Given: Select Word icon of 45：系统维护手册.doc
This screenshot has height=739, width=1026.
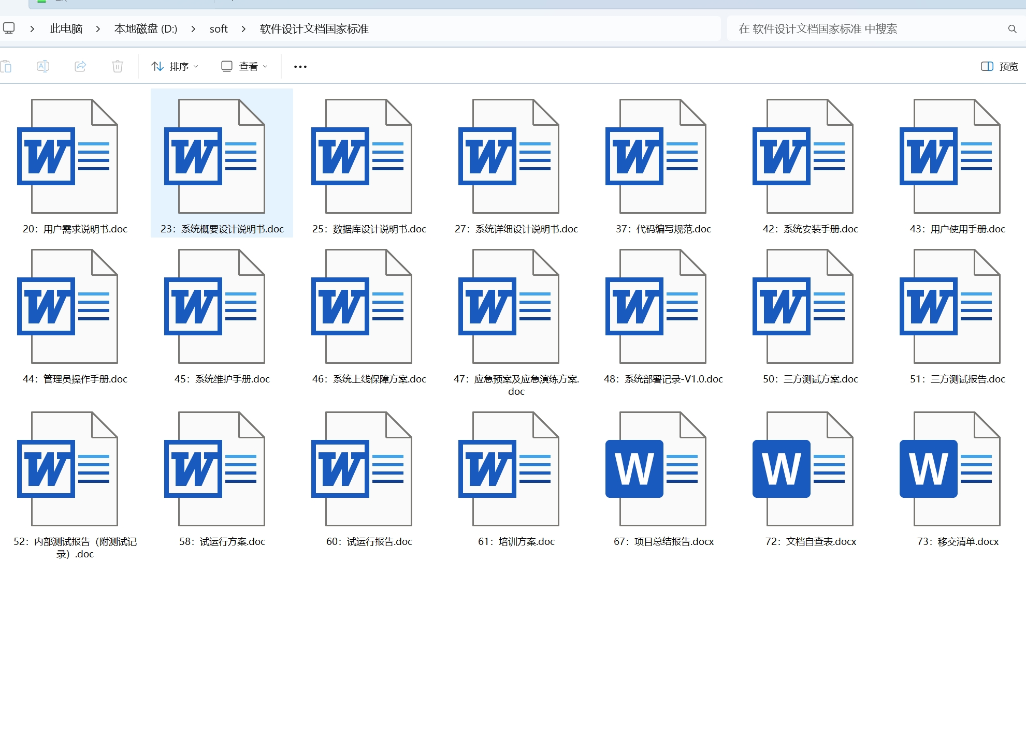Looking at the screenshot, I should point(215,306).
